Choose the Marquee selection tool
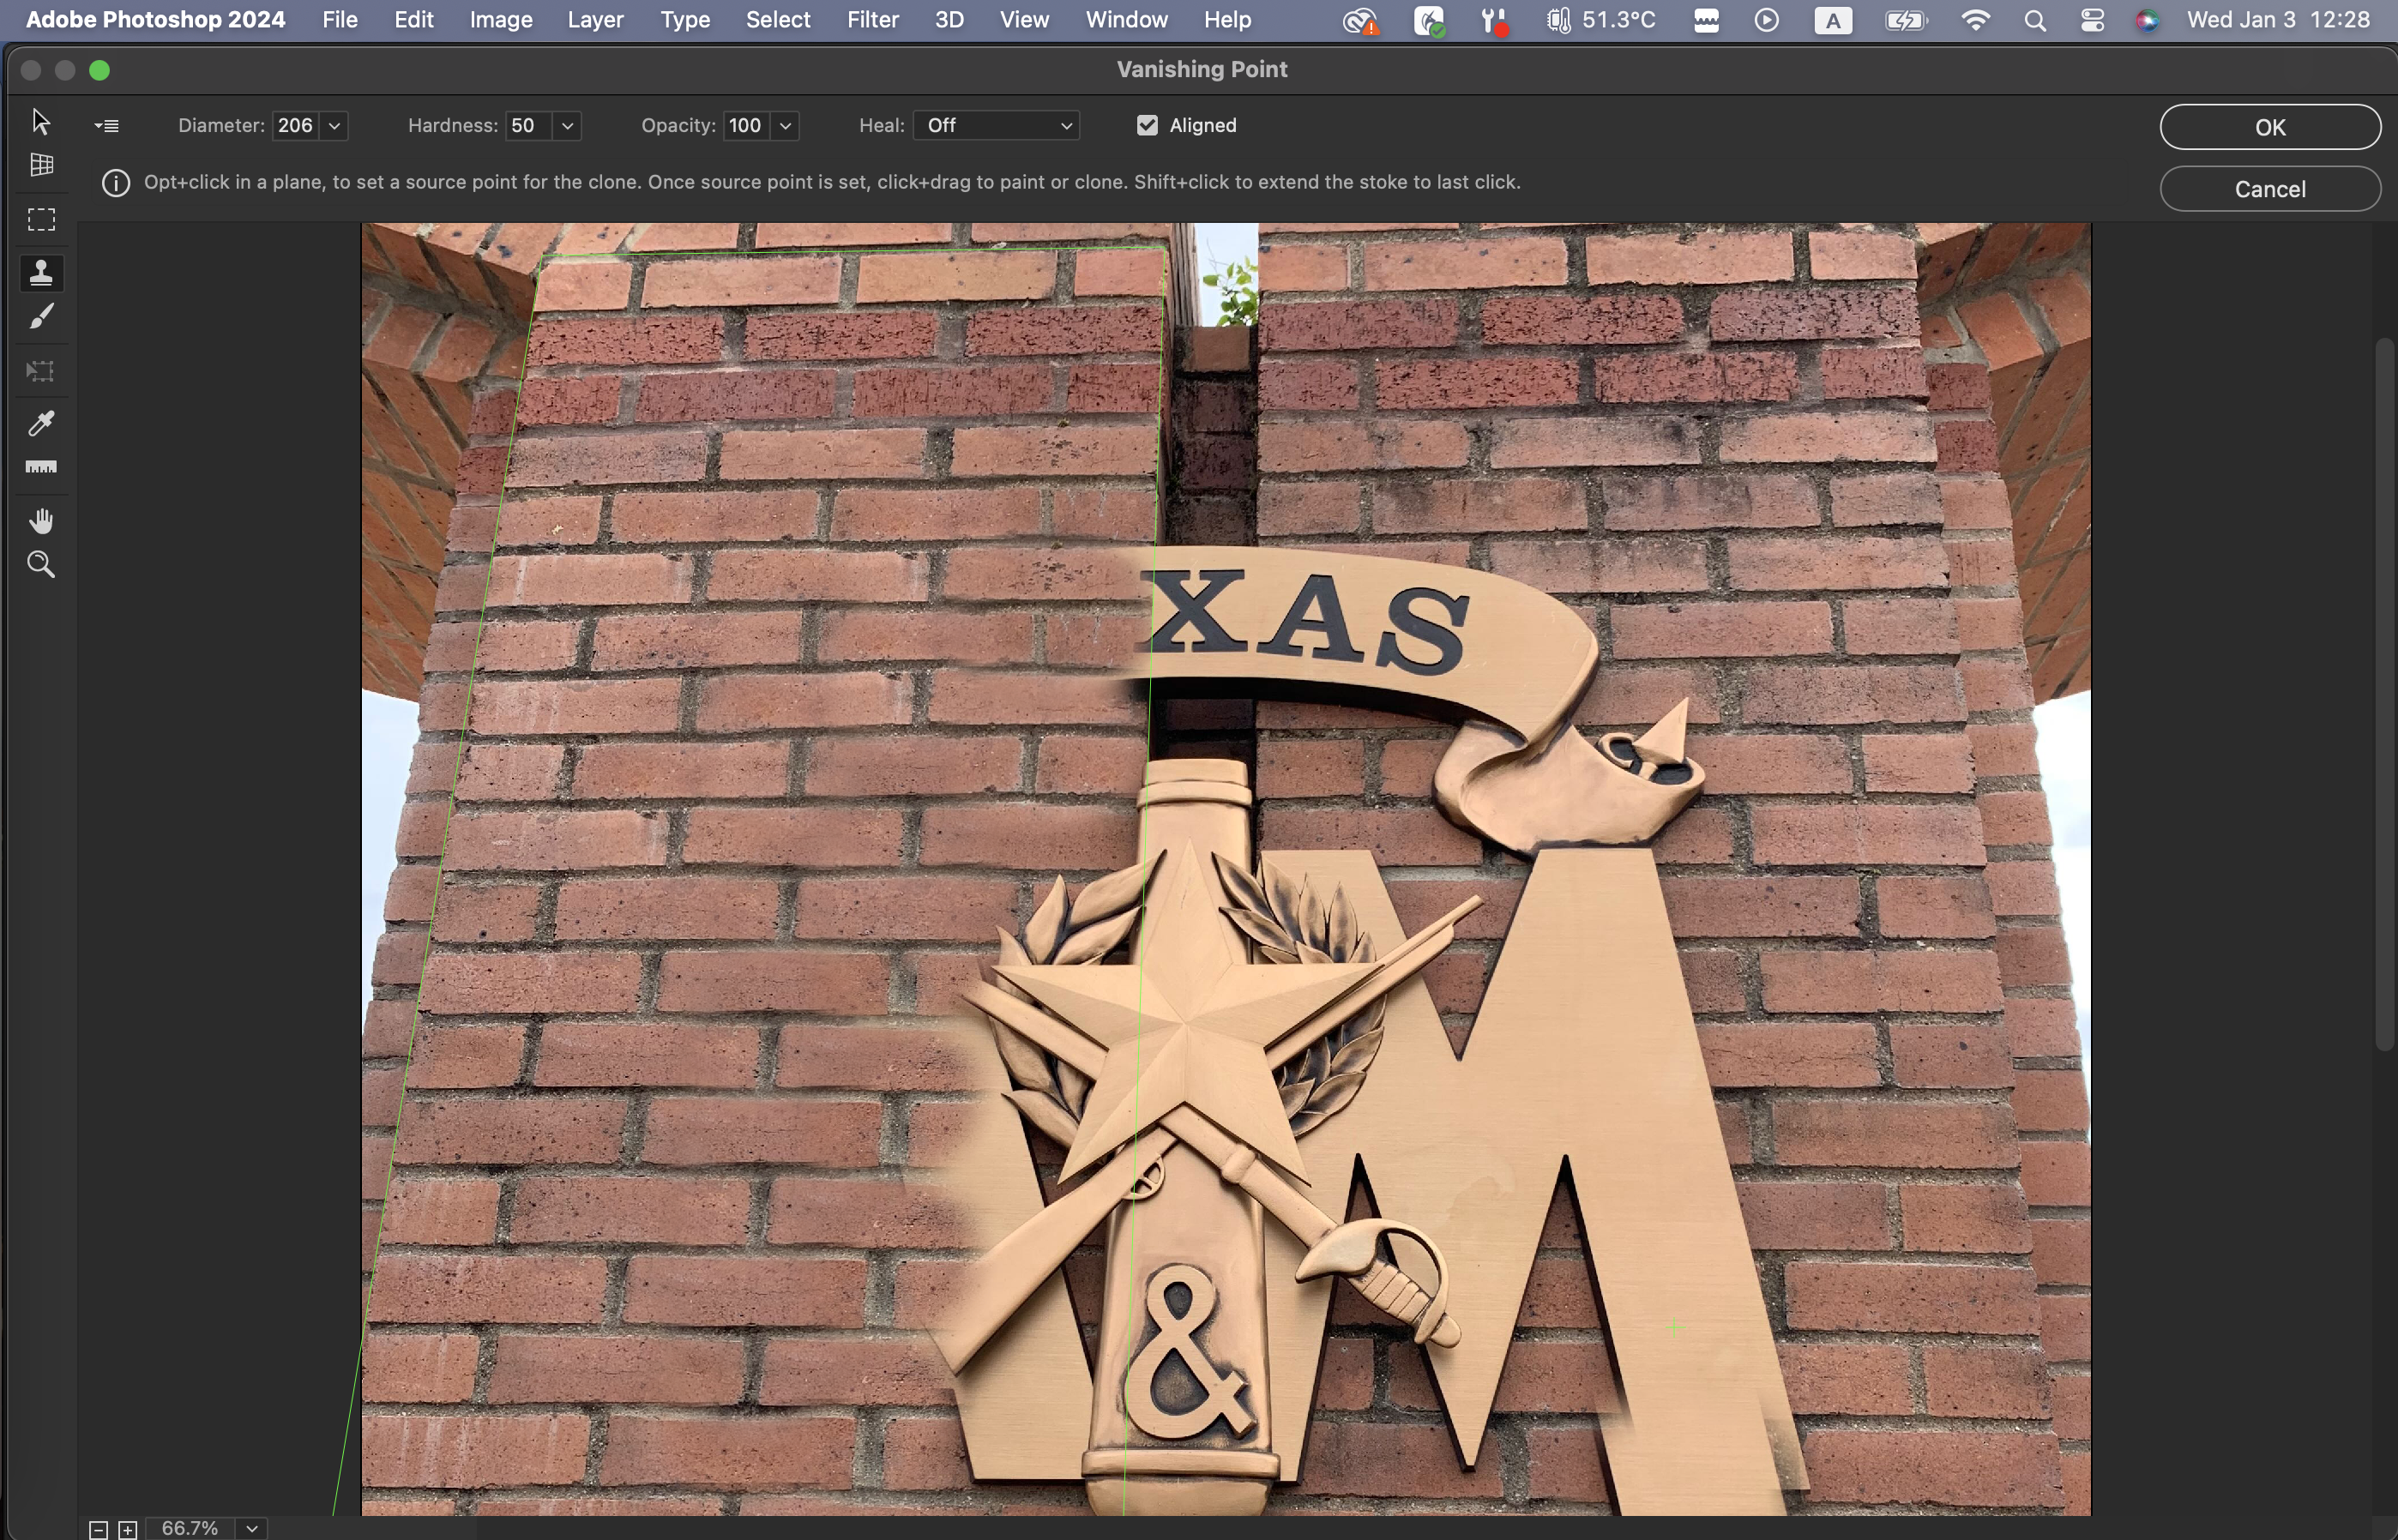 [41, 219]
